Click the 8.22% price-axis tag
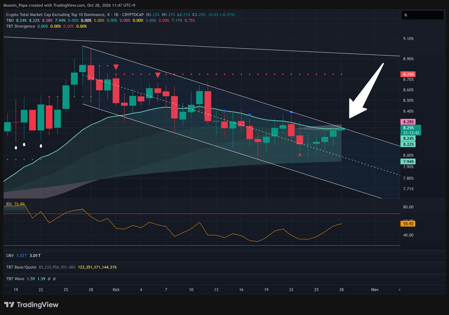The image size is (449, 315). pyautogui.click(x=407, y=144)
